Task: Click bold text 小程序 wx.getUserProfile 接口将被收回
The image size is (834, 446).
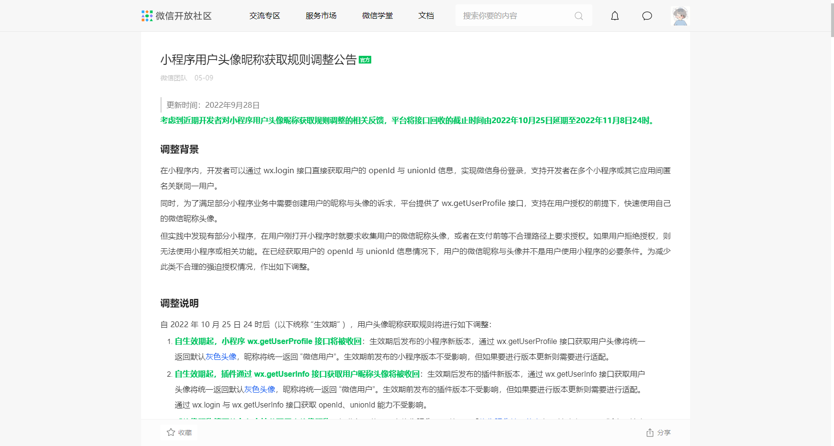Action: [291, 341]
